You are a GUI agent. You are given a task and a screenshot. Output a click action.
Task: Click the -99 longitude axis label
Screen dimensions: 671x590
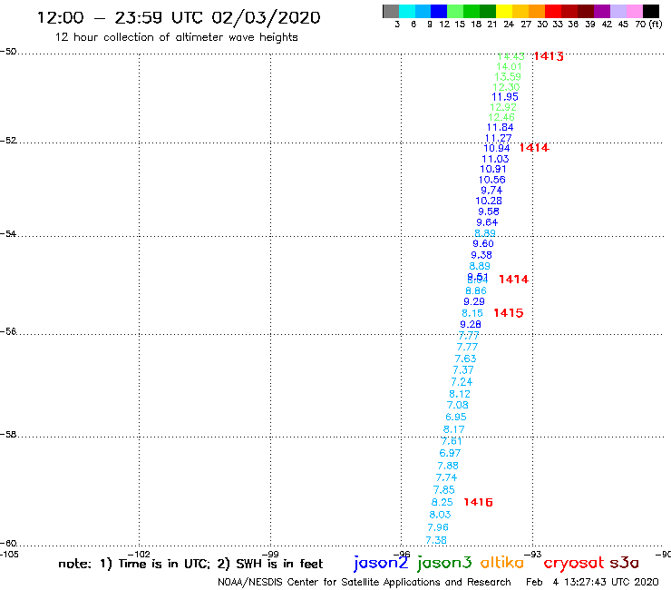[270, 555]
